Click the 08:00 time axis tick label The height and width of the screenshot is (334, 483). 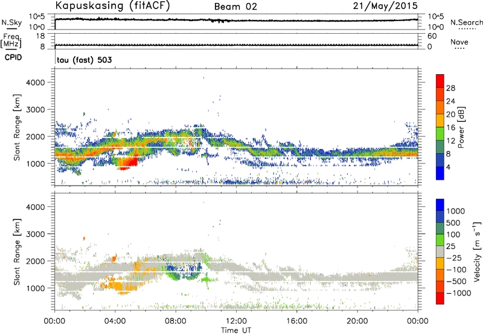pos(176,321)
